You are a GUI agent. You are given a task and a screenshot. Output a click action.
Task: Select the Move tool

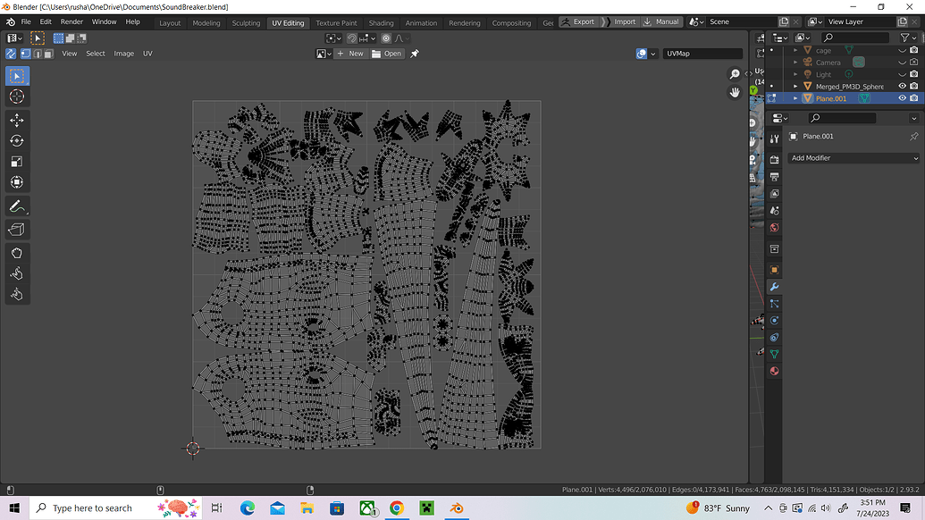pos(16,121)
